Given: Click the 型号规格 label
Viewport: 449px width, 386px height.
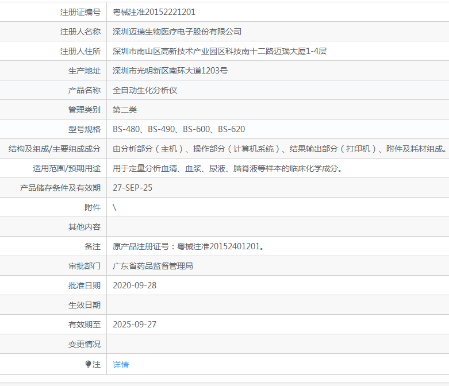Looking at the screenshot, I should coord(85,129).
